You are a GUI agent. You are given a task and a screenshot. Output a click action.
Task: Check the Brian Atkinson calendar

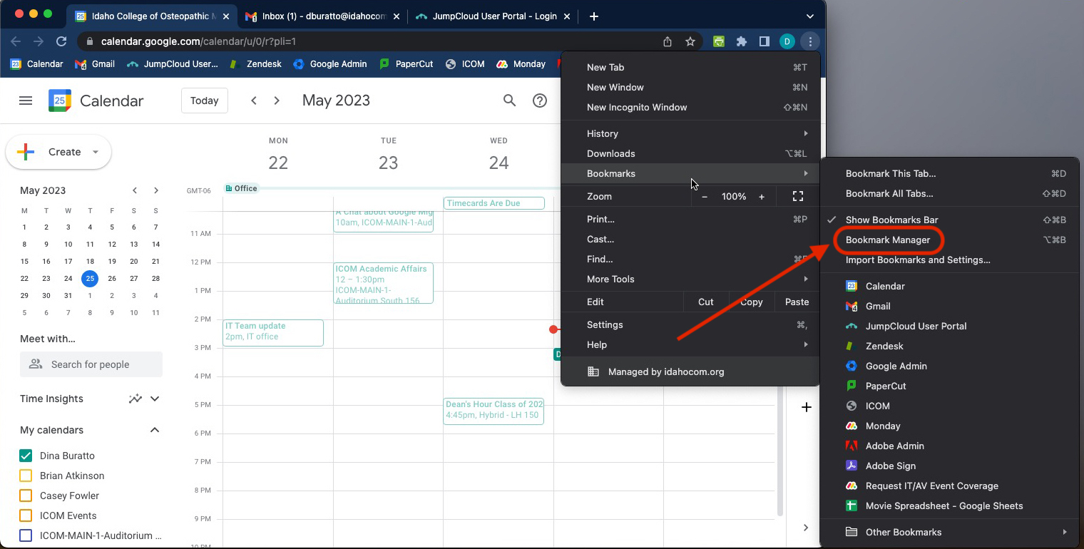tap(26, 476)
